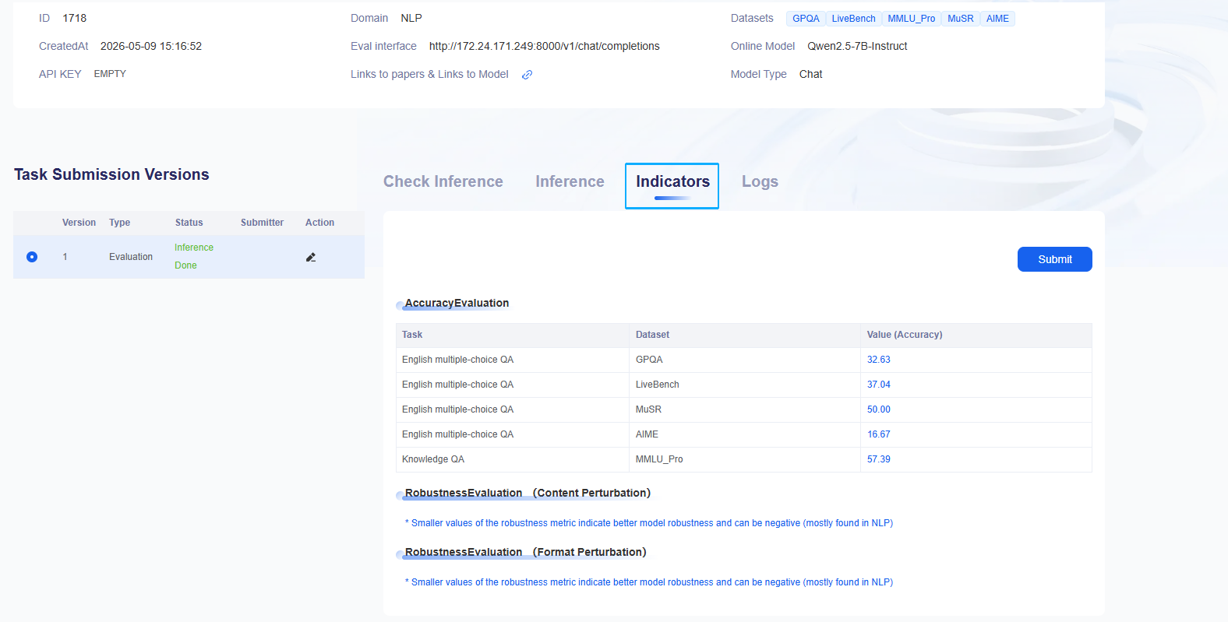Open the AIME accuracy value 16.67

[x=878, y=434]
